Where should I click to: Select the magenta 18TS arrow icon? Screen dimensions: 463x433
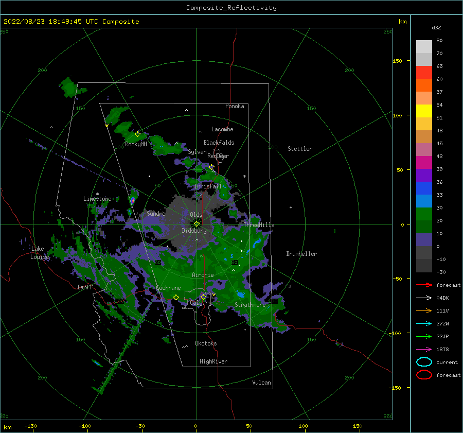(424, 350)
